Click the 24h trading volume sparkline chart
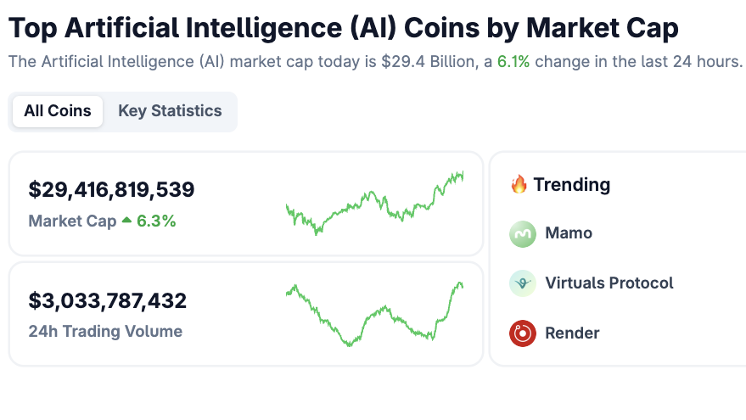 (374, 313)
